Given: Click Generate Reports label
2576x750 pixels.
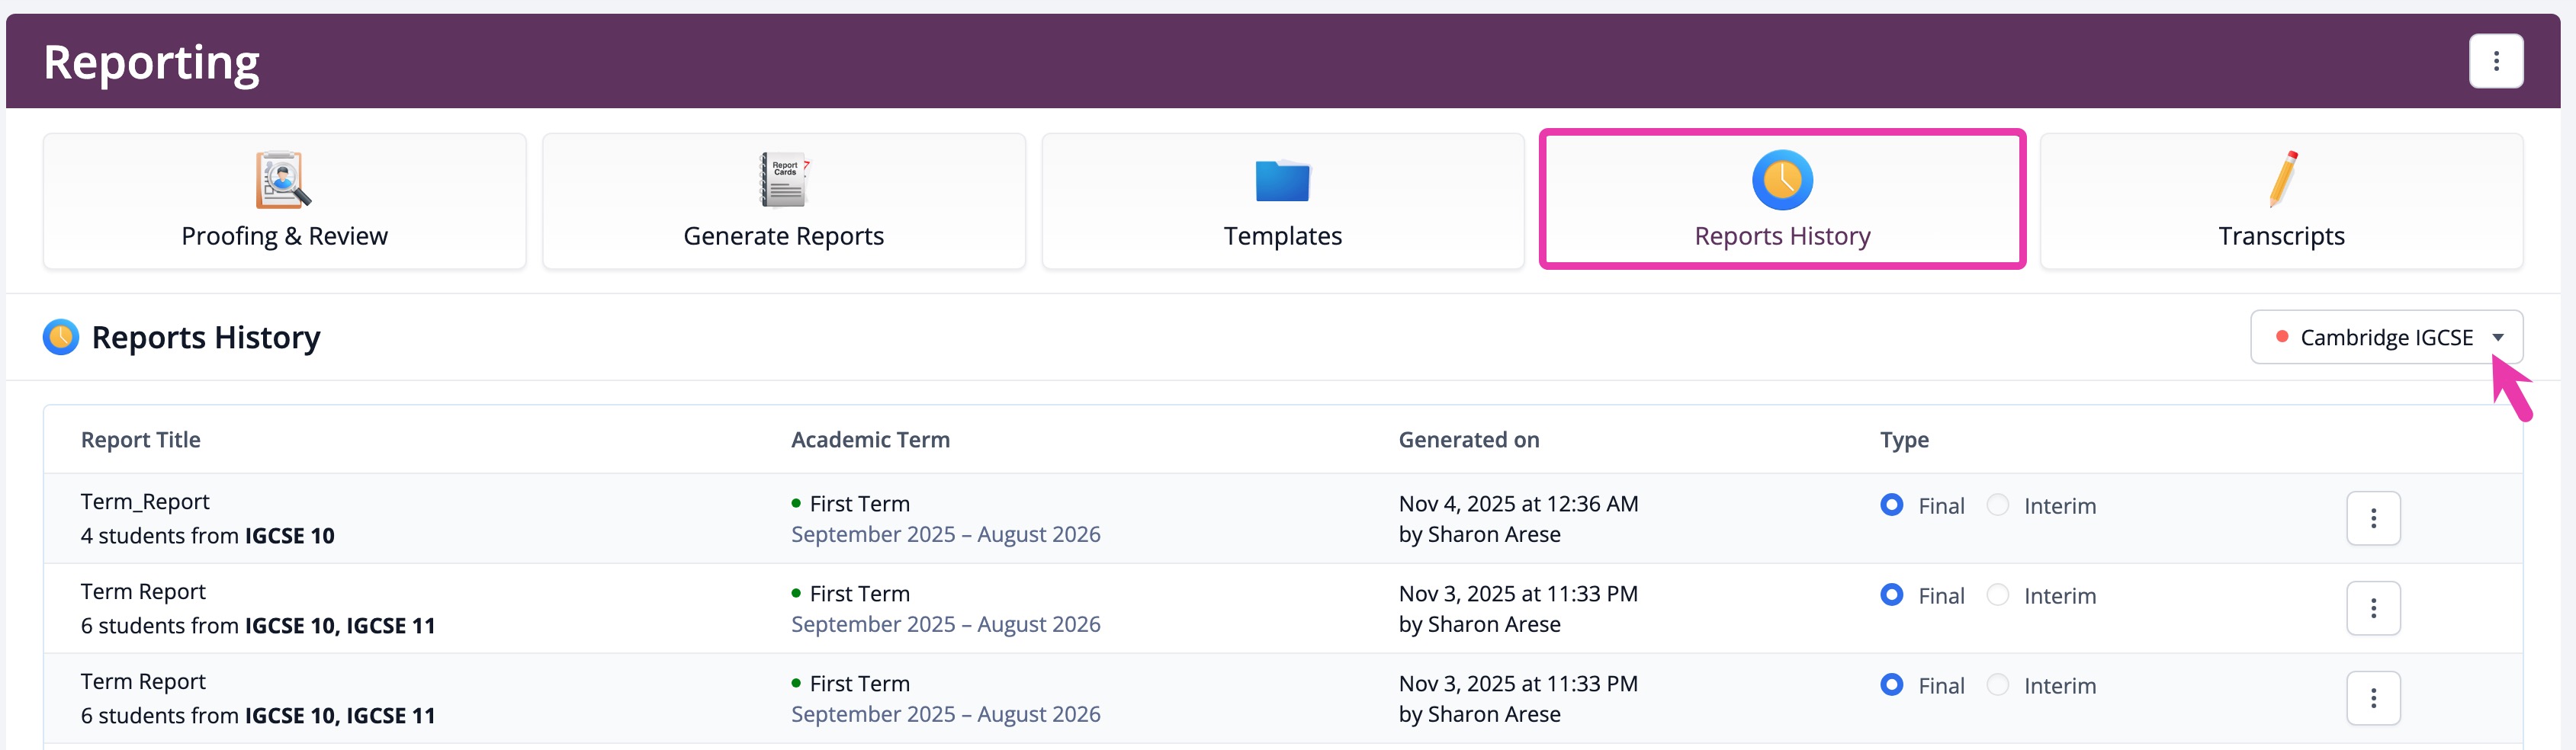Looking at the screenshot, I should [784, 236].
